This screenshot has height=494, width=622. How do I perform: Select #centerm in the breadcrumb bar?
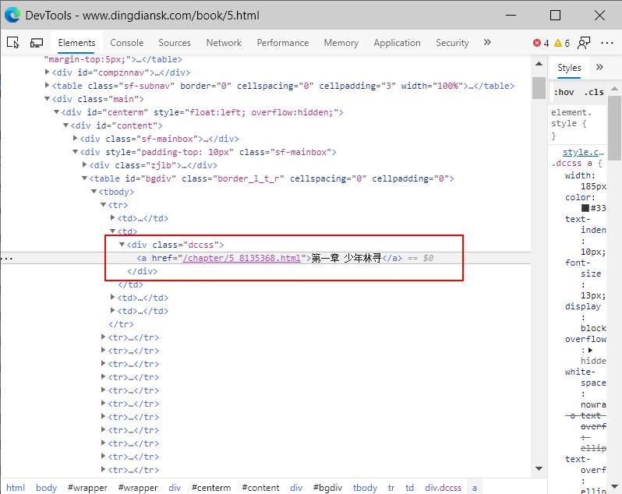point(211,487)
